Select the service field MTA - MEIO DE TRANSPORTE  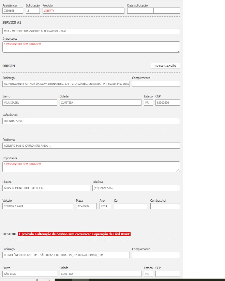[x=91, y=31]
